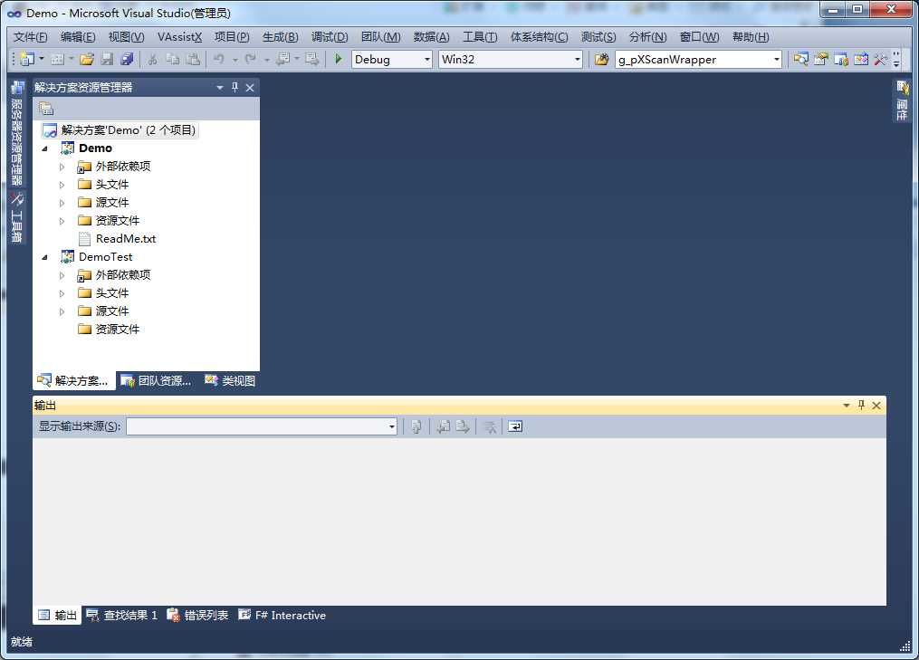Screen dimensions: 919x660
Task: Open the Properties Window toolbar icon
Action: [820, 59]
